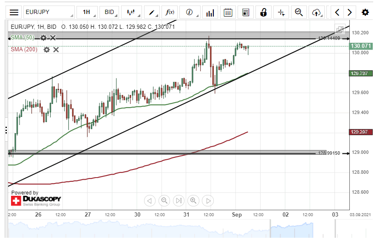Click the 03.09.2021 date label

click(x=360, y=214)
